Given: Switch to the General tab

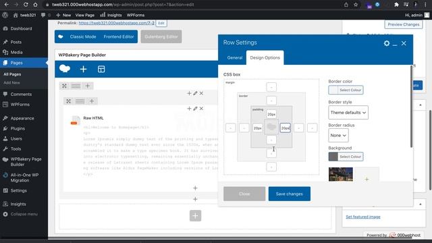Looking at the screenshot, I should (234, 57).
